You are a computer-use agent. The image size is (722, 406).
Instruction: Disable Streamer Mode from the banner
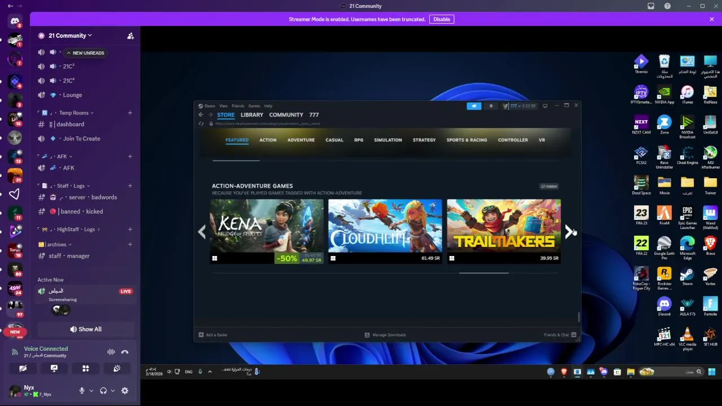pos(442,19)
